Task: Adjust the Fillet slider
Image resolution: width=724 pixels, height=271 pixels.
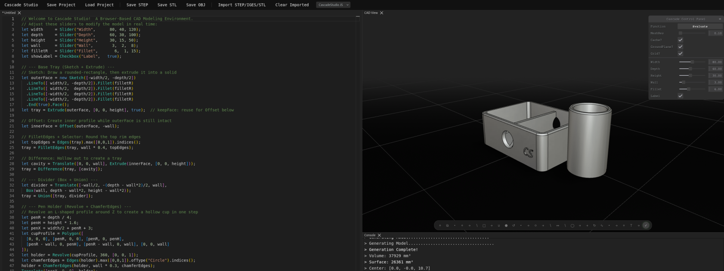Action: point(692,89)
